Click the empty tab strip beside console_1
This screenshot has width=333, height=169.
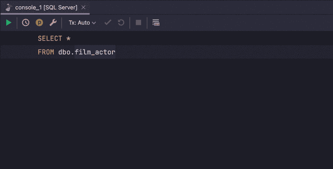(x=211, y=7)
